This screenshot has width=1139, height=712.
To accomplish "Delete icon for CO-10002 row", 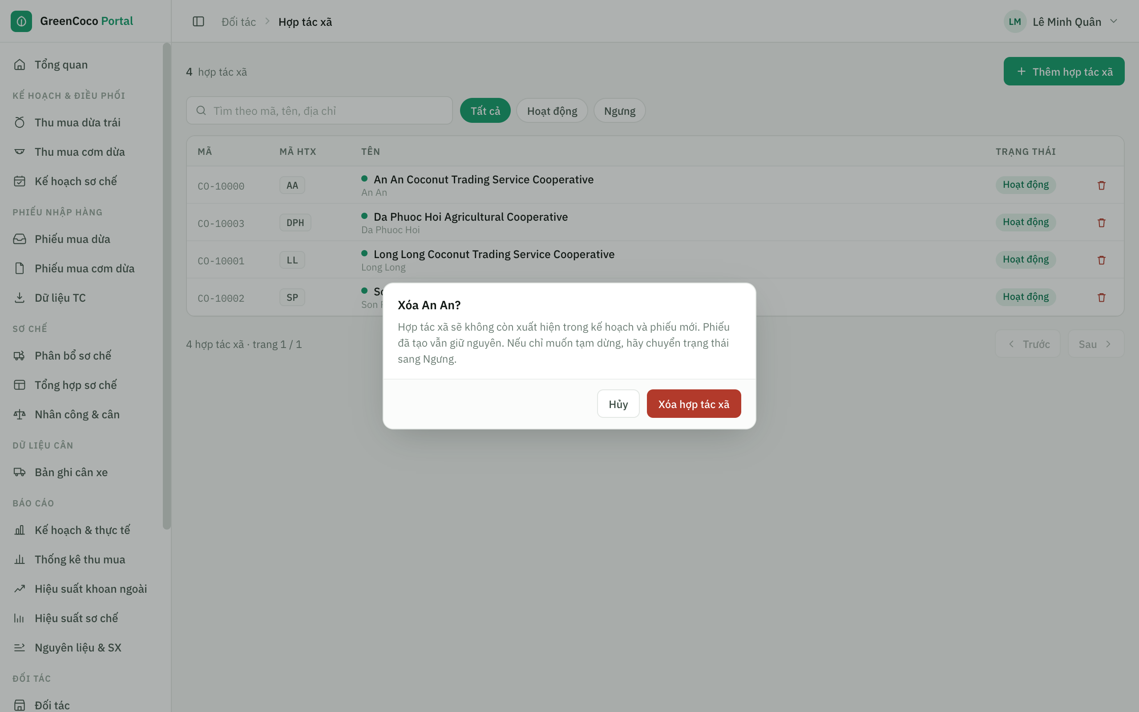I will (x=1101, y=297).
